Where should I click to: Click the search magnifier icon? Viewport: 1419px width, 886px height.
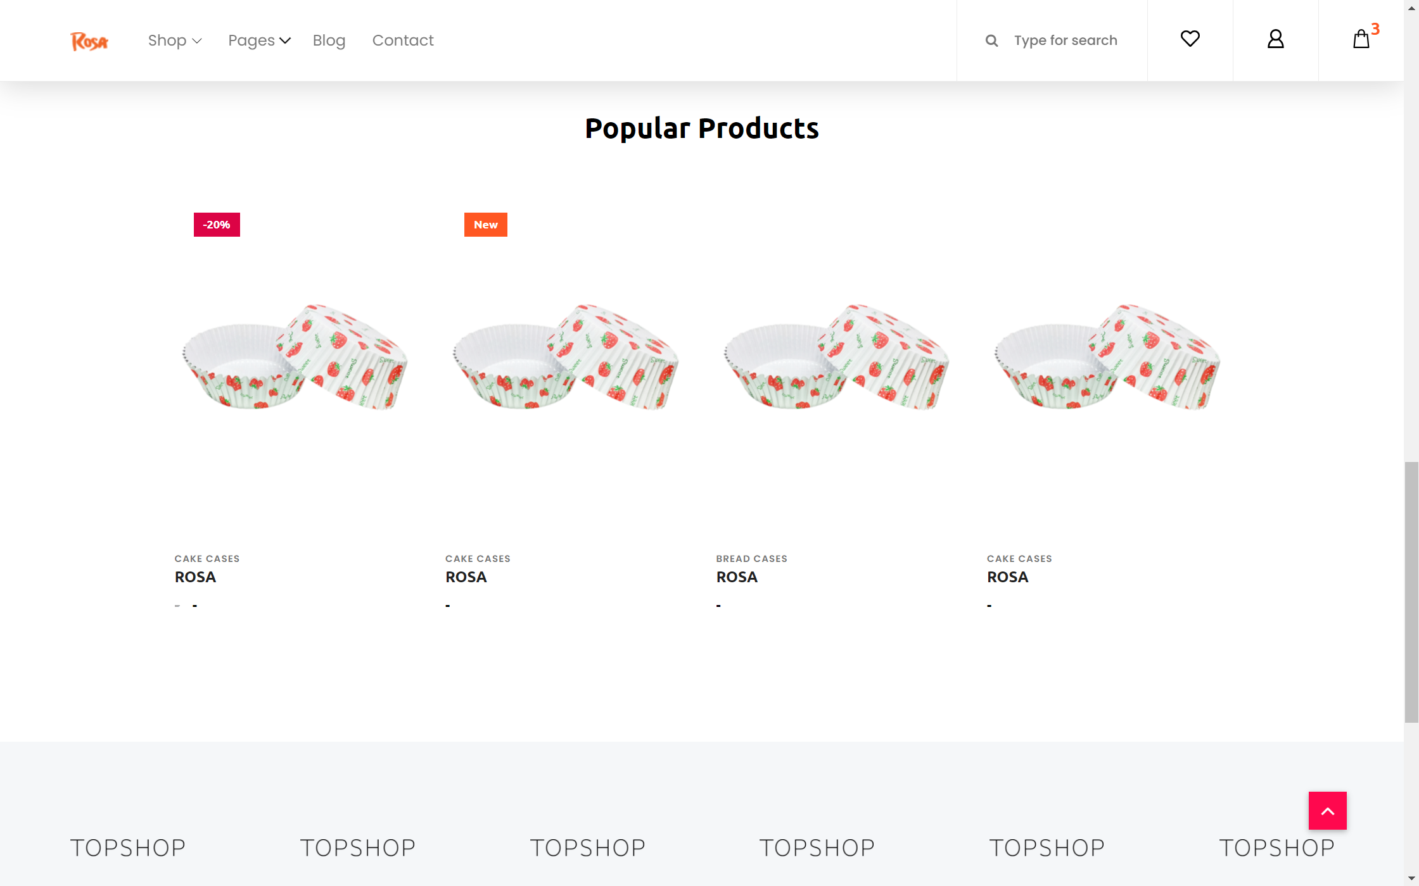[991, 41]
